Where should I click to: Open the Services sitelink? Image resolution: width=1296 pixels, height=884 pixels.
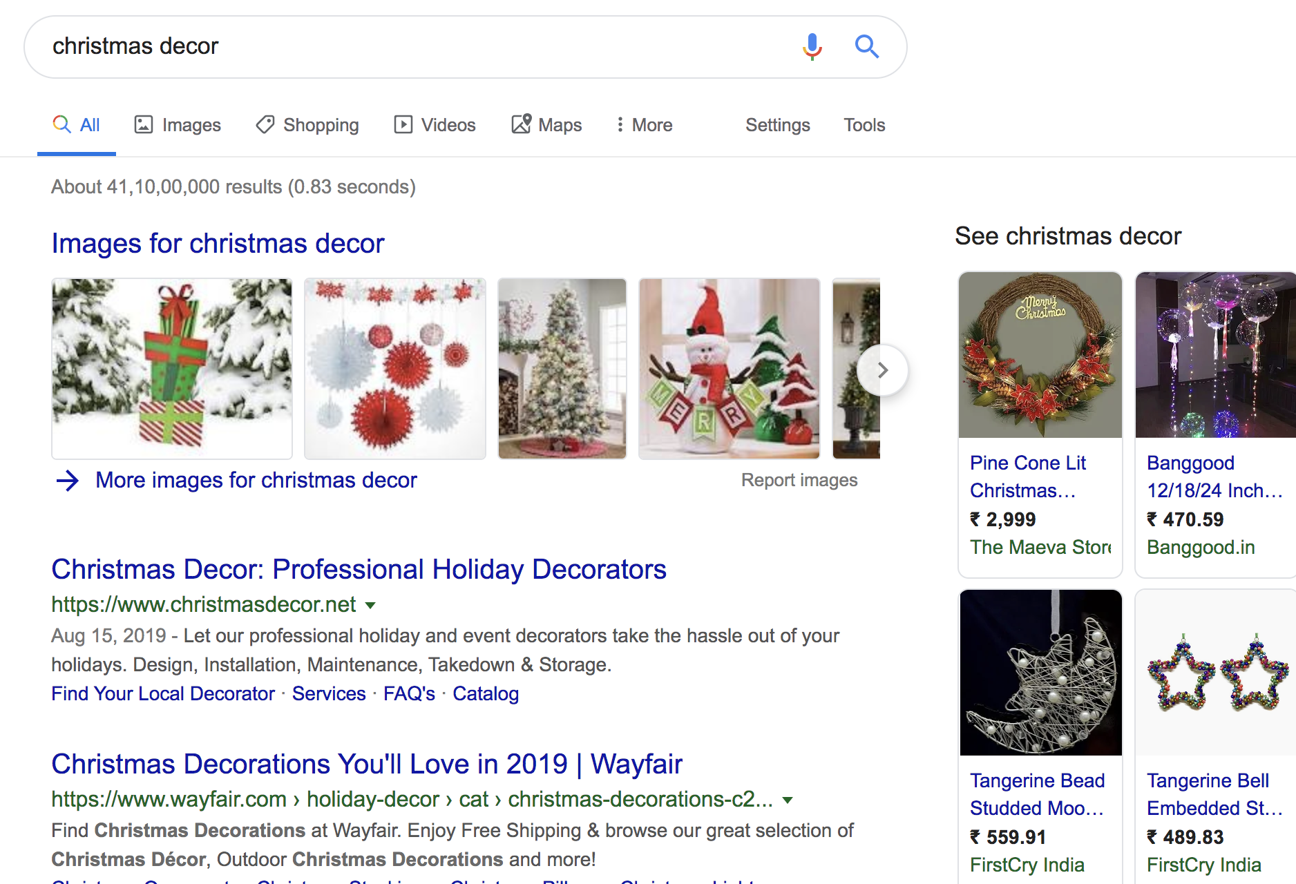(x=329, y=693)
